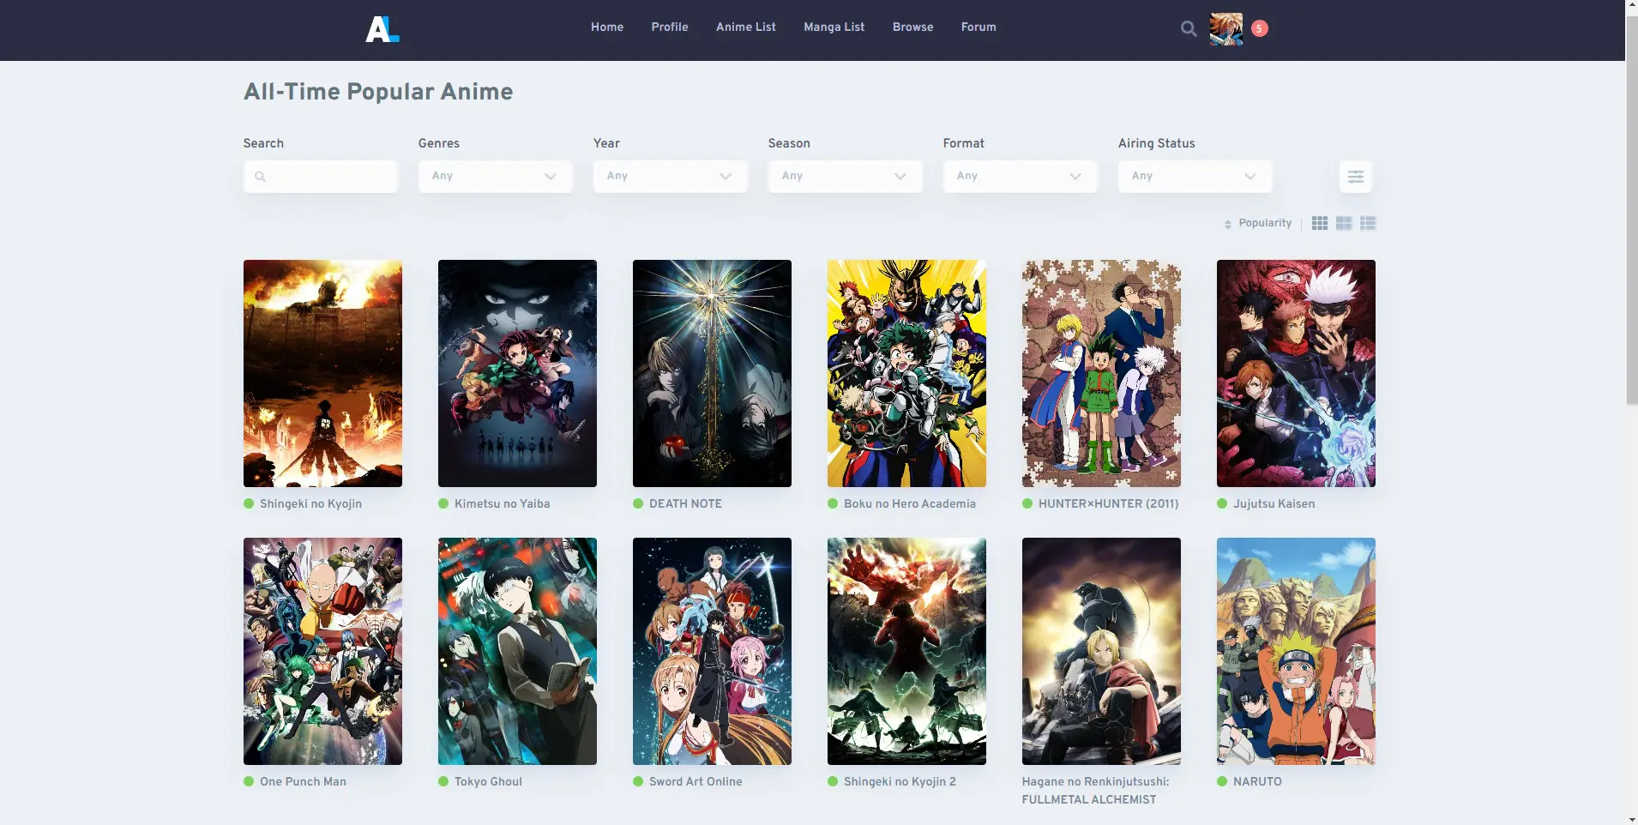This screenshot has width=1638, height=825.
Task: Open the Shingeki no Kyojin cover image
Action: click(322, 373)
